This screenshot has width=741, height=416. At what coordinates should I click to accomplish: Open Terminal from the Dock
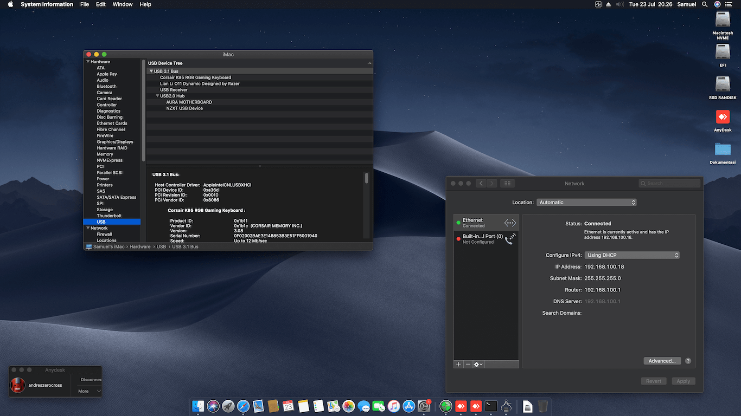(491, 406)
